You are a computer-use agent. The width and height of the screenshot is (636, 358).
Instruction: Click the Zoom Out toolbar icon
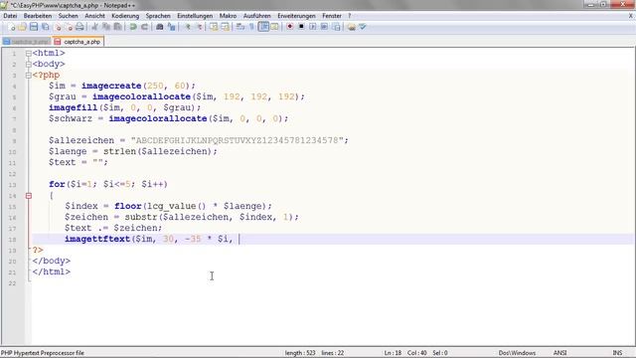[199, 27]
